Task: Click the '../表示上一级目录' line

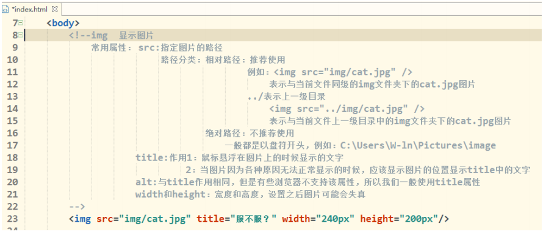Action: [x=286, y=97]
